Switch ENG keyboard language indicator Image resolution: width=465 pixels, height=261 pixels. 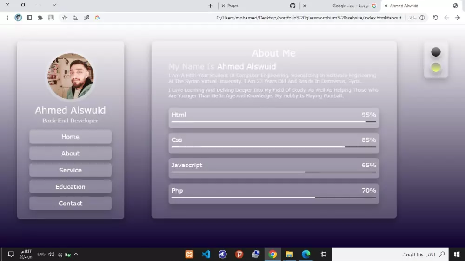point(41,254)
